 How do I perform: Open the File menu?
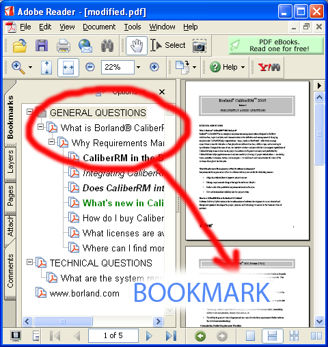tap(25, 27)
